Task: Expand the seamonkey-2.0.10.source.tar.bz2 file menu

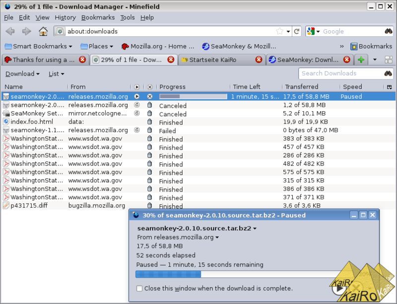Action: 197,228
